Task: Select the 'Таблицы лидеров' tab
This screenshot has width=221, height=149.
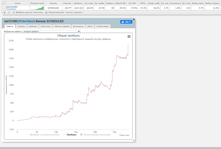Action: tap(62, 26)
